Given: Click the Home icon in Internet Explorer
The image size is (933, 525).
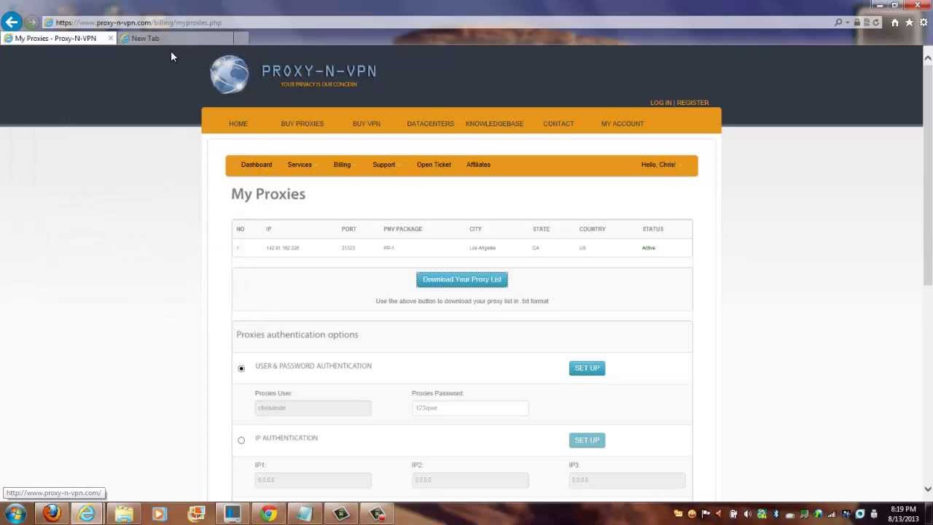Looking at the screenshot, I should coord(895,23).
